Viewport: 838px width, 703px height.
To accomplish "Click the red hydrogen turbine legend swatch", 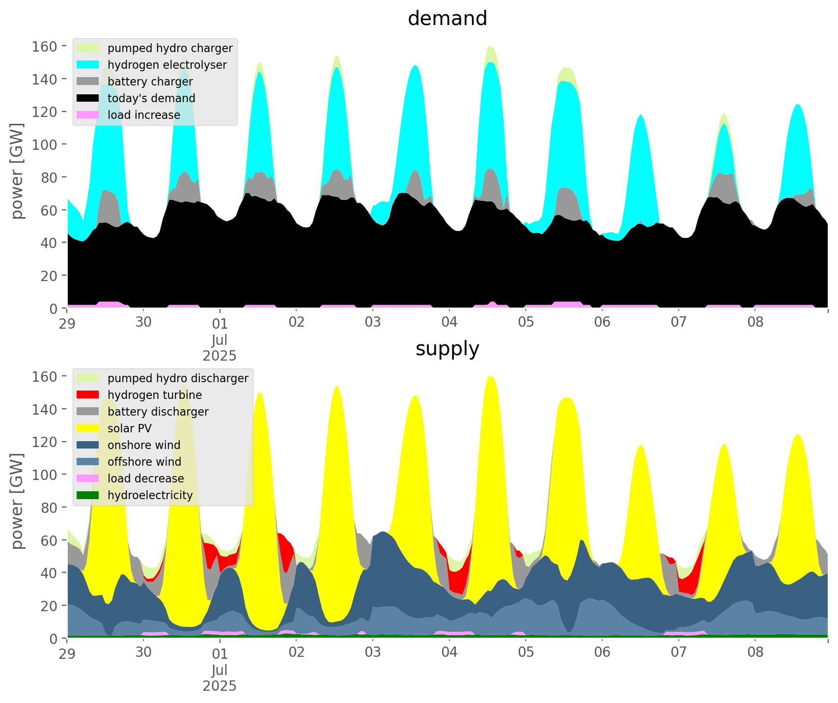I will (x=88, y=395).
